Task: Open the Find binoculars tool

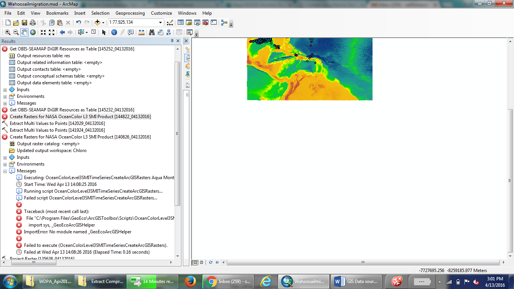Action: (x=152, y=32)
